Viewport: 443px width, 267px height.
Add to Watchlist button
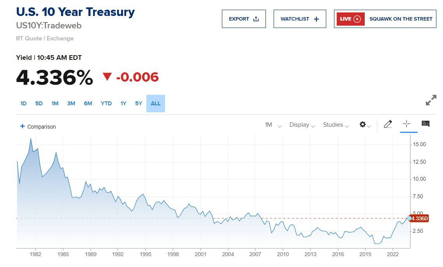pos(300,19)
